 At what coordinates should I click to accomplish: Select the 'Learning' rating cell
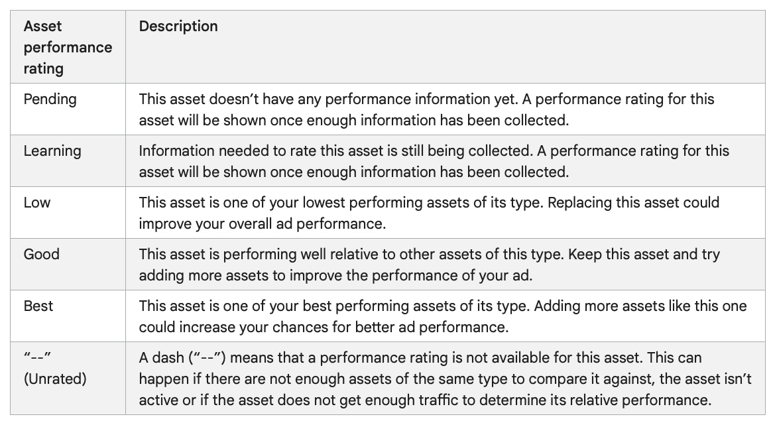tap(68, 160)
